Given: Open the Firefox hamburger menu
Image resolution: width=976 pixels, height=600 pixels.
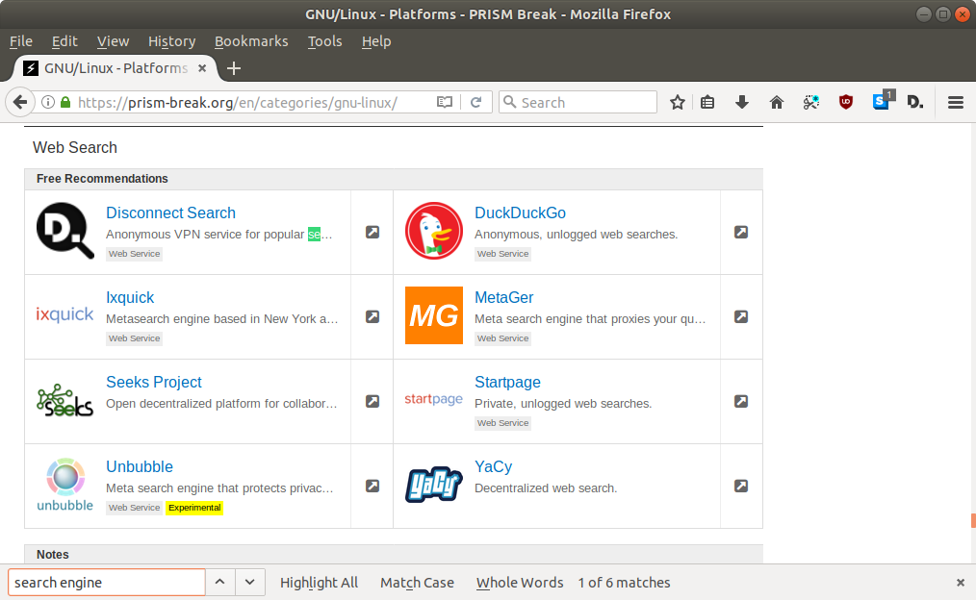Looking at the screenshot, I should (956, 102).
